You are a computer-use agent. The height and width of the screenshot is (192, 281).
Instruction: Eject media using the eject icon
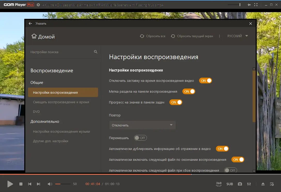263,184
